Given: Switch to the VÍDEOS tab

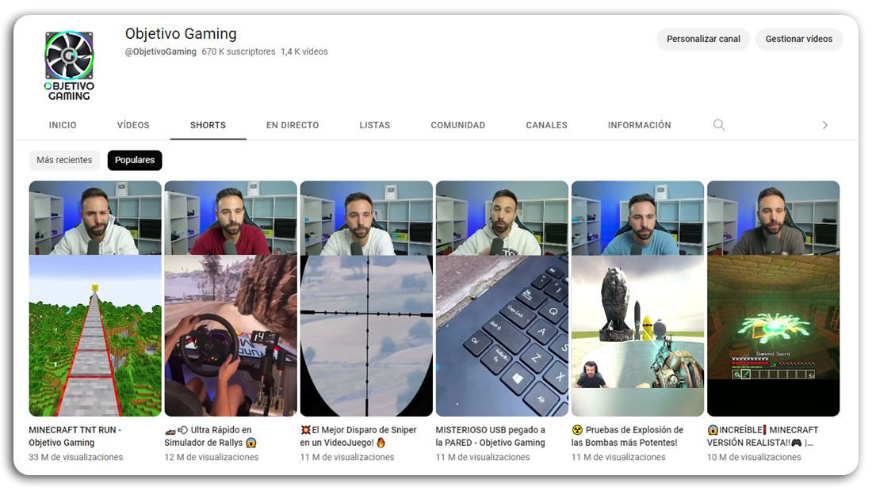Looking at the screenshot, I should click(x=133, y=125).
